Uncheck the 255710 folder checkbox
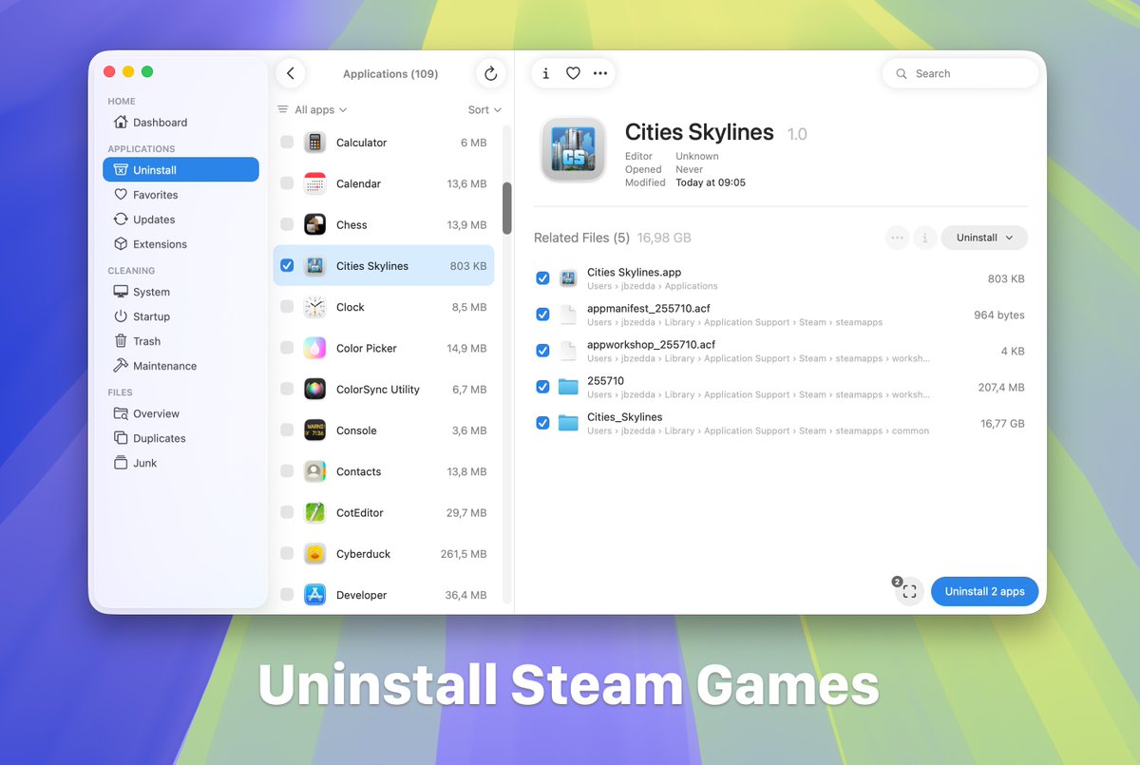Image resolution: width=1140 pixels, height=765 pixels. 542,387
